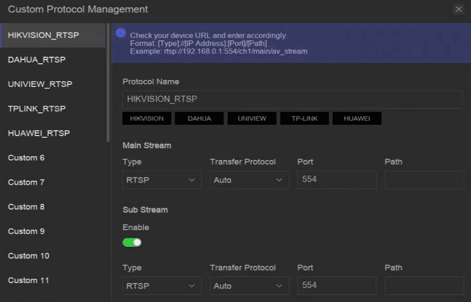The image size is (471, 302).
Task: Open Main Stream Type dropdown
Action: click(162, 180)
